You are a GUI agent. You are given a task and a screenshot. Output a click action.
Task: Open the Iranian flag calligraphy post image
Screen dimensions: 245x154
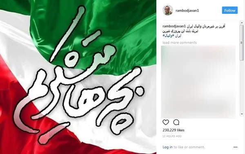(78, 77)
